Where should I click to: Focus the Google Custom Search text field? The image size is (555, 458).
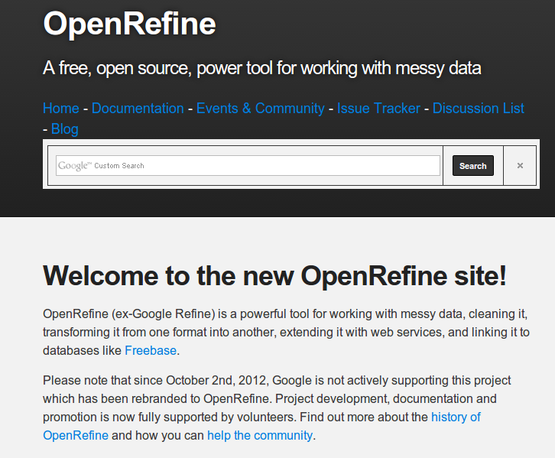[248, 166]
